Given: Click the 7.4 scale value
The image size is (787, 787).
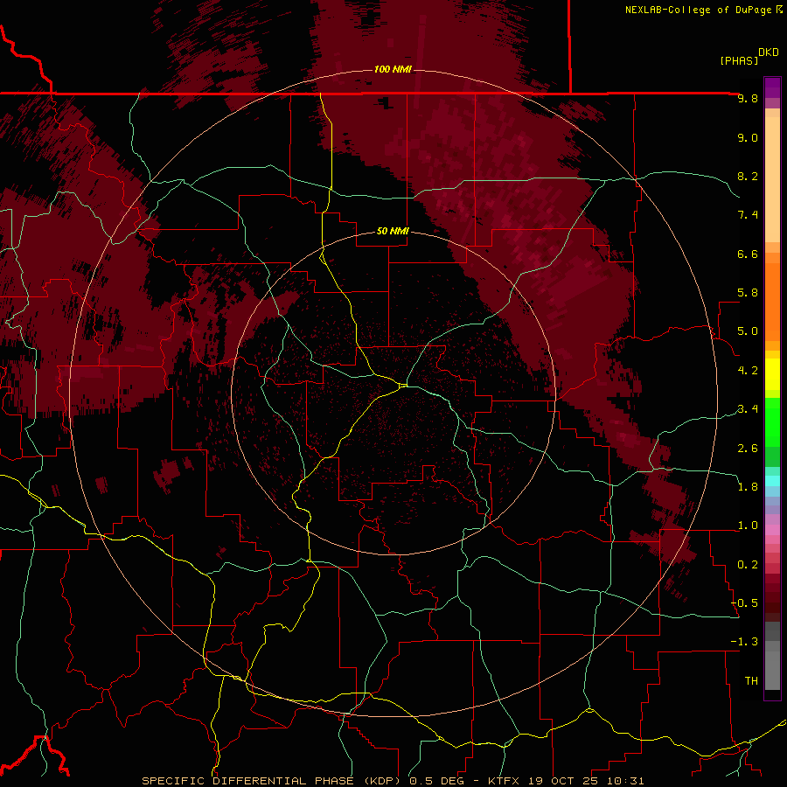Looking at the screenshot, I should pos(748,215).
